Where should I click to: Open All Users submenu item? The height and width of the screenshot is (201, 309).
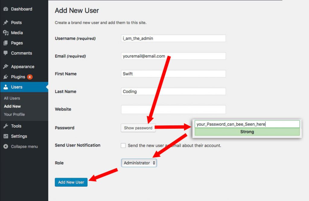coord(12,98)
